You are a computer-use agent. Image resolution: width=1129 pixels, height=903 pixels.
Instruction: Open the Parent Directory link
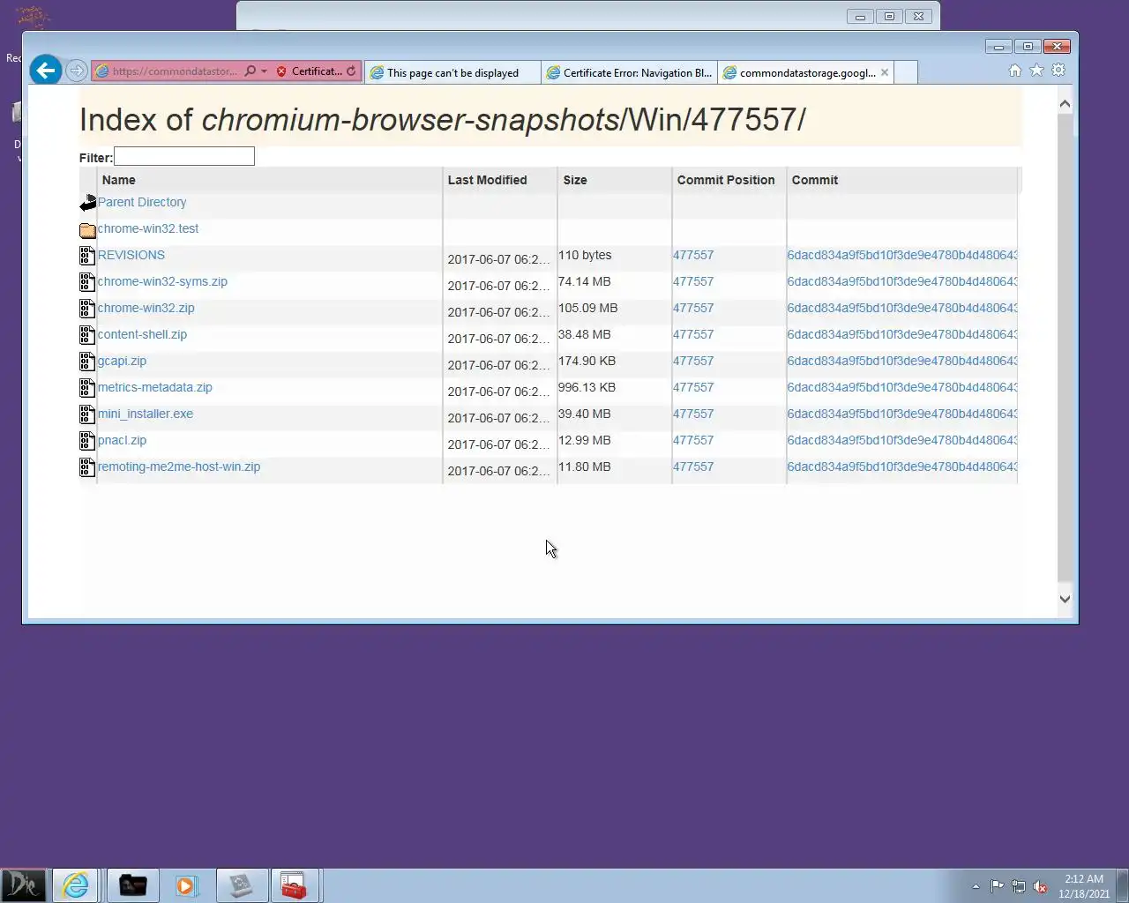pos(141,202)
